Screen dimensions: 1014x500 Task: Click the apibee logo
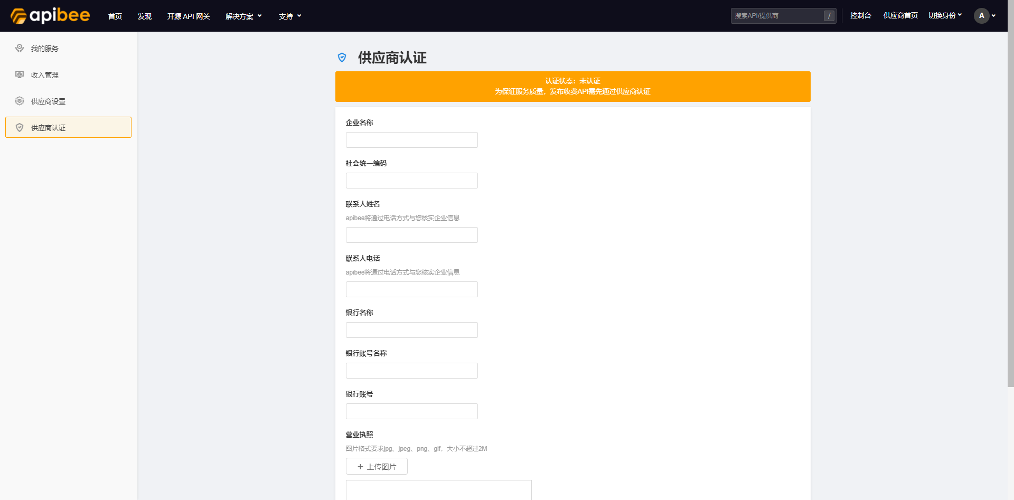pyautogui.click(x=50, y=16)
